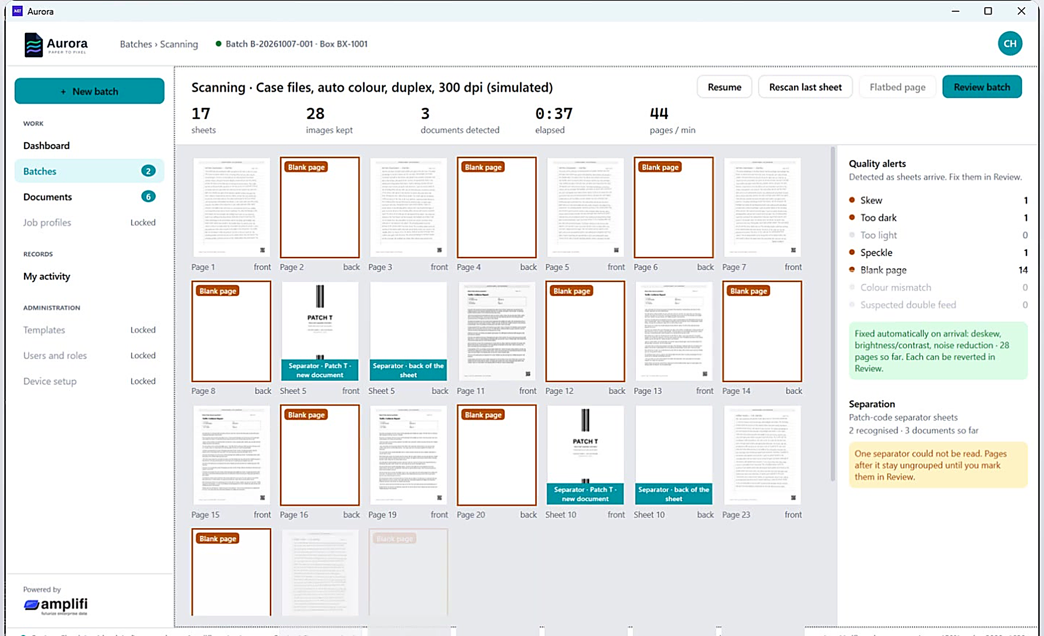1044x636 pixels.
Task: Click Device setup menu item
Action: click(89, 381)
